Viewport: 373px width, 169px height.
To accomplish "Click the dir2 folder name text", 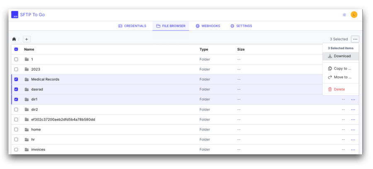I will [x=34, y=110].
